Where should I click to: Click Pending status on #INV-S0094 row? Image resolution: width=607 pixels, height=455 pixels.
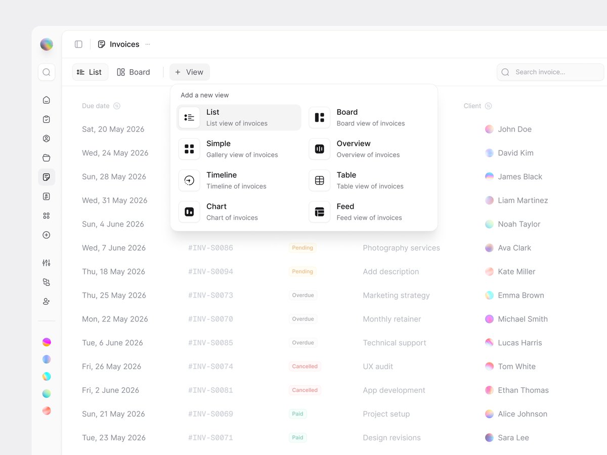click(302, 272)
